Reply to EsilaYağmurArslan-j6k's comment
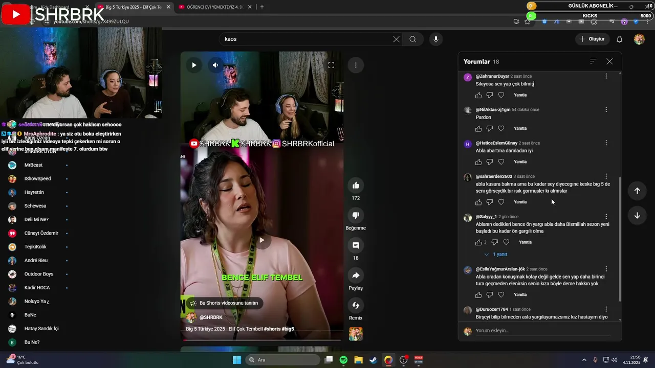 [520, 295]
